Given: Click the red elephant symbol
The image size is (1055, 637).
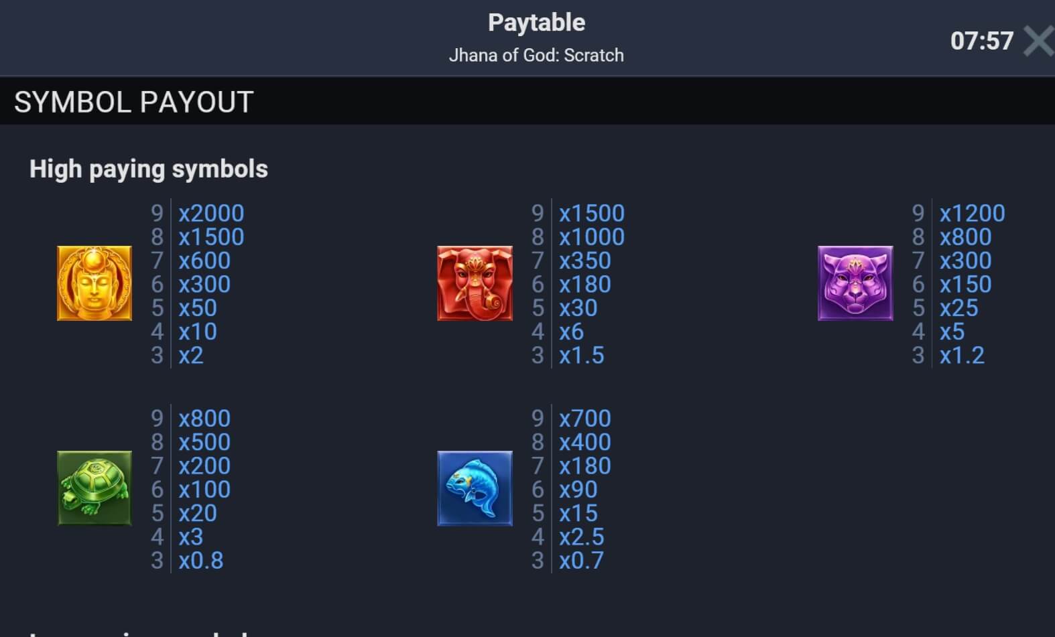Looking at the screenshot, I should click(x=475, y=283).
